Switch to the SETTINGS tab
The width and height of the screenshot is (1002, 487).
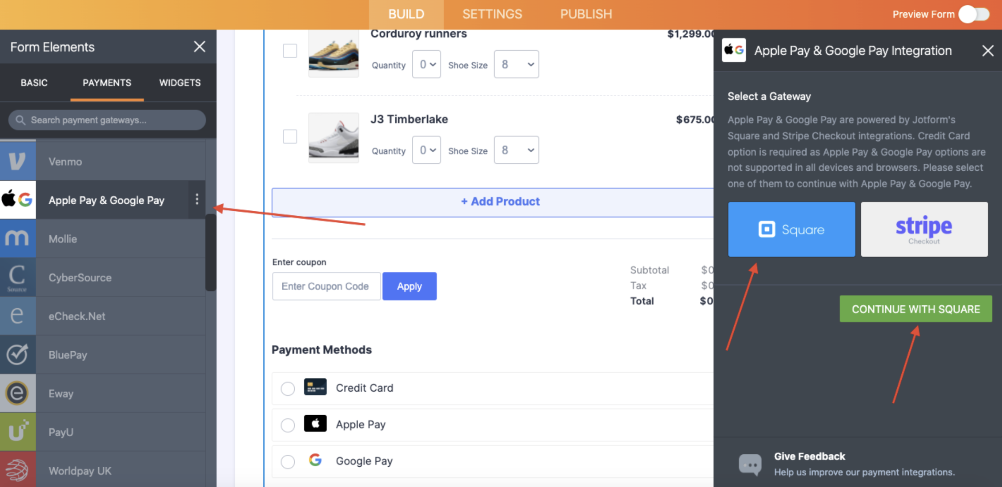click(492, 14)
